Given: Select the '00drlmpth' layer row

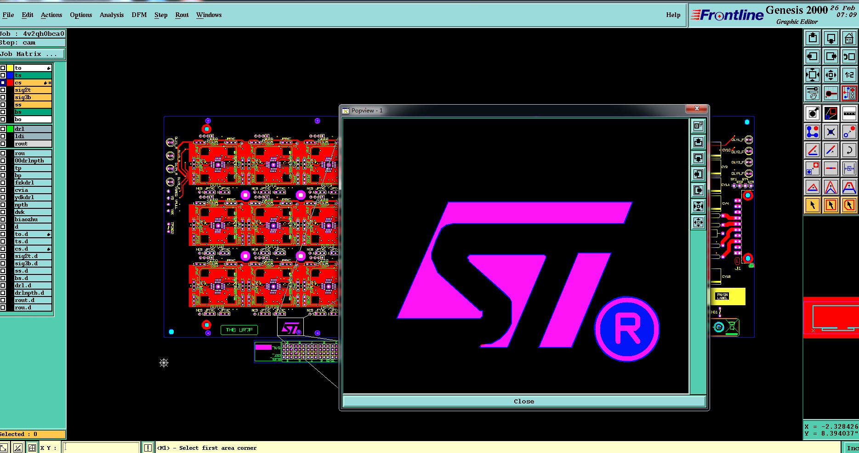Looking at the screenshot, I should [33, 161].
